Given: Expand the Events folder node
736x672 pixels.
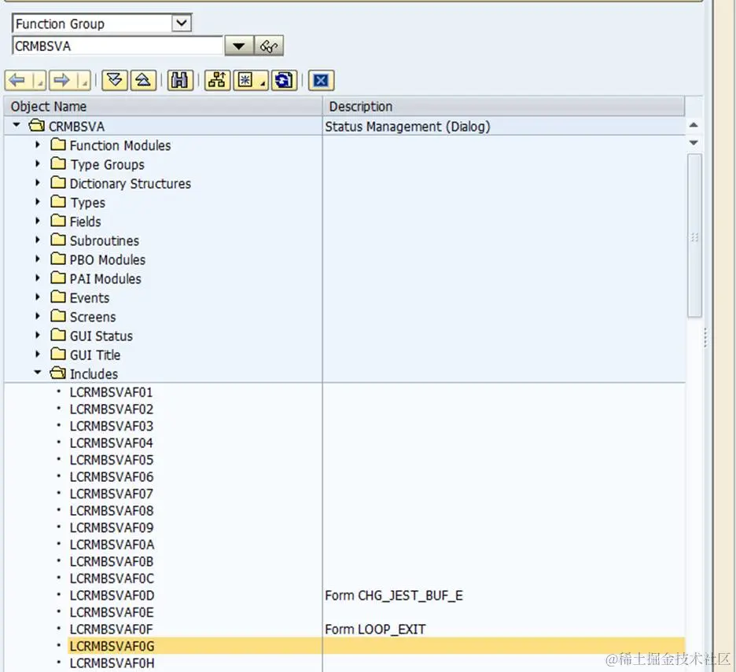Looking at the screenshot, I should [38, 297].
